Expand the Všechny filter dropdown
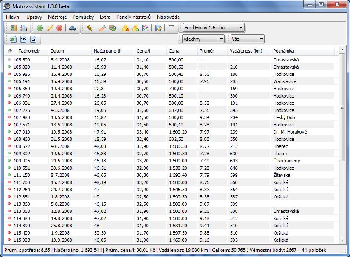The image size is (350, 257). [x=203, y=39]
